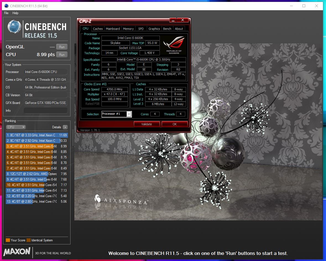326x261 pixels.
Task: Click the Validate button in CPU-Z
Action: 147,124
